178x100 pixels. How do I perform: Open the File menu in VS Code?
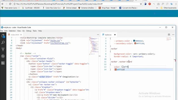tap(2, 31)
